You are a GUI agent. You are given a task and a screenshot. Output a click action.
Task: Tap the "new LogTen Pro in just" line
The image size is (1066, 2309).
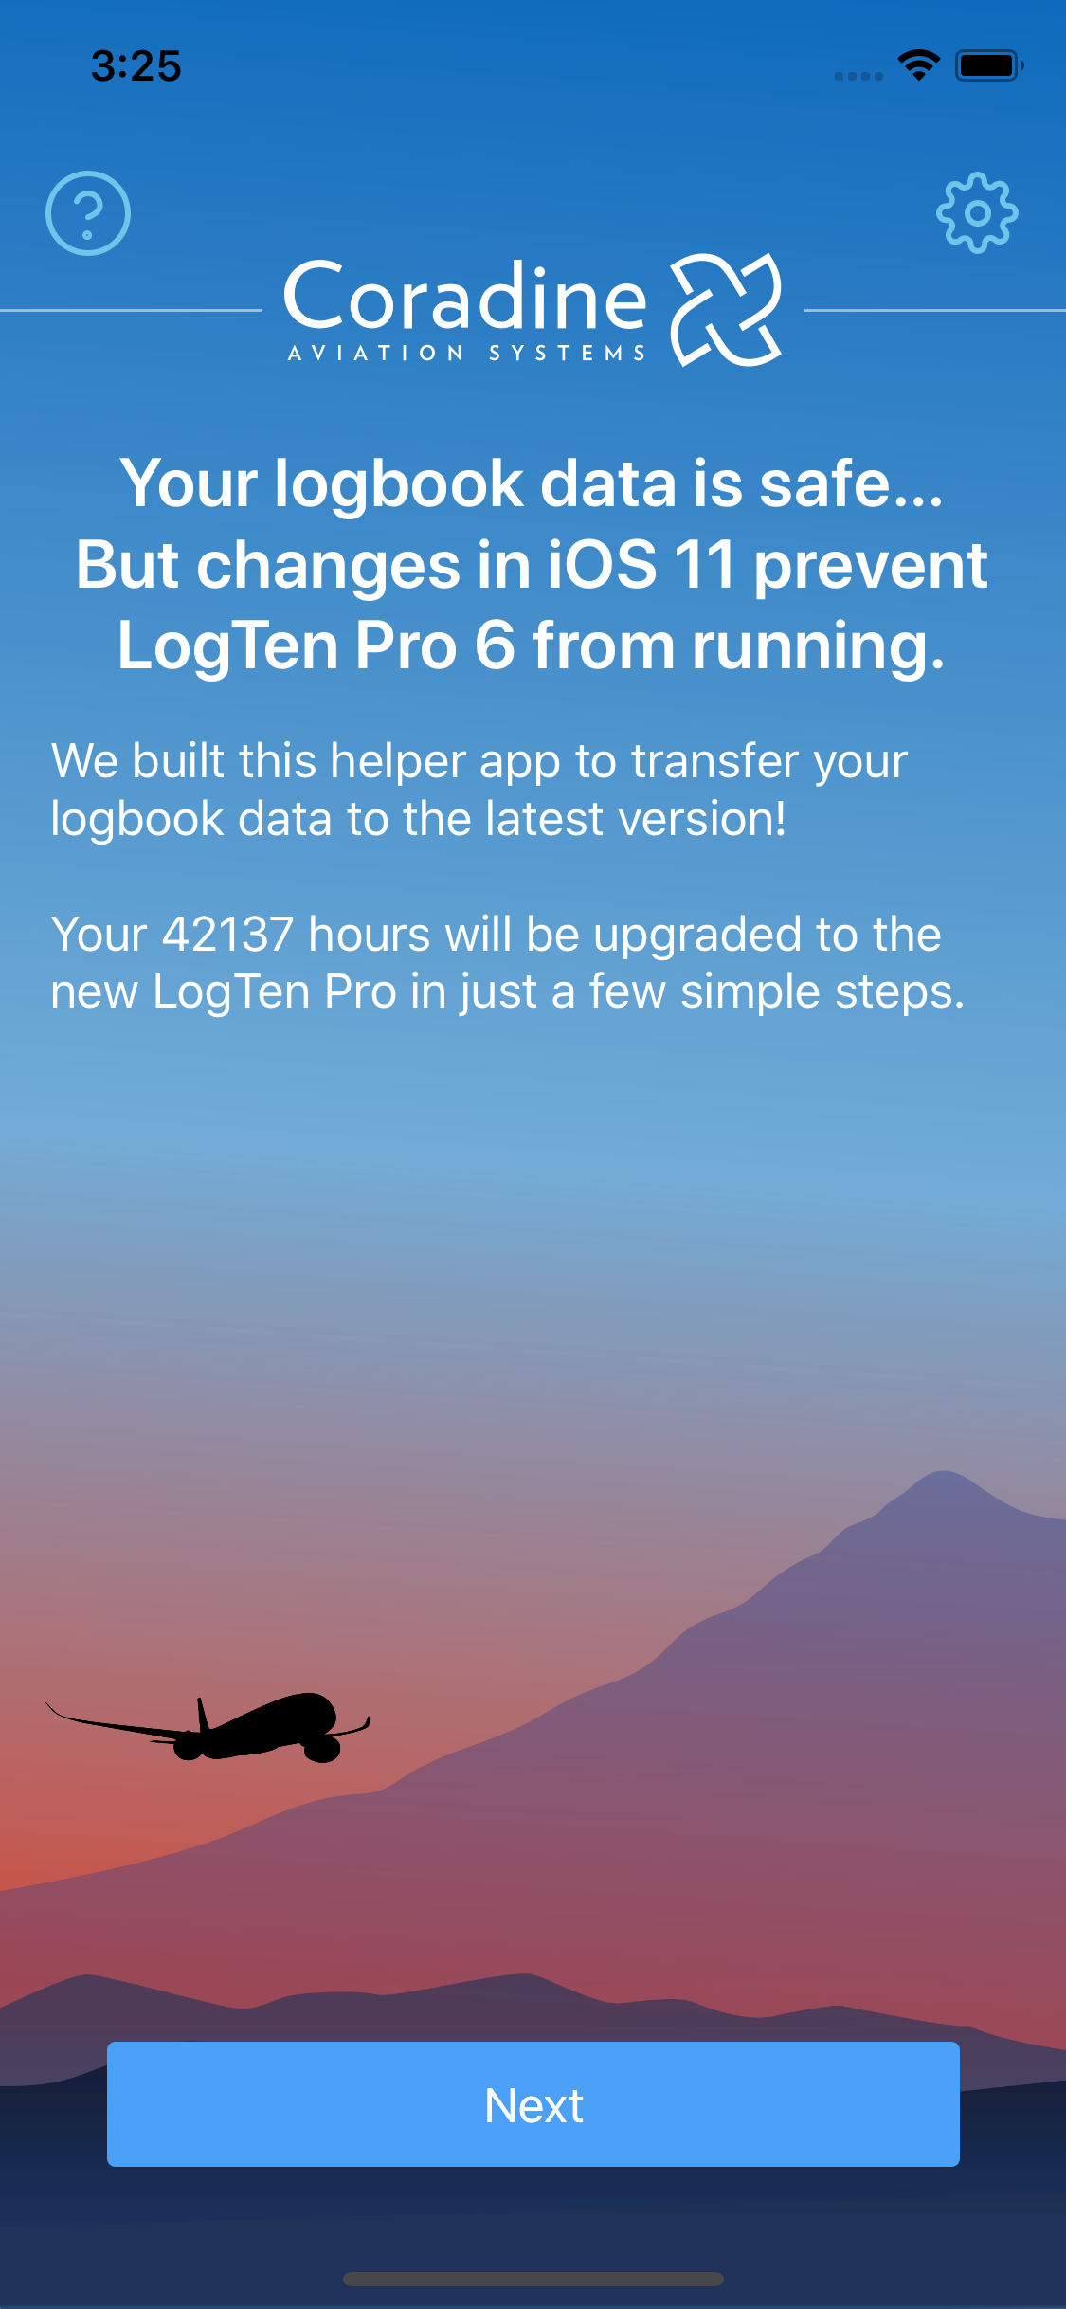(x=508, y=992)
